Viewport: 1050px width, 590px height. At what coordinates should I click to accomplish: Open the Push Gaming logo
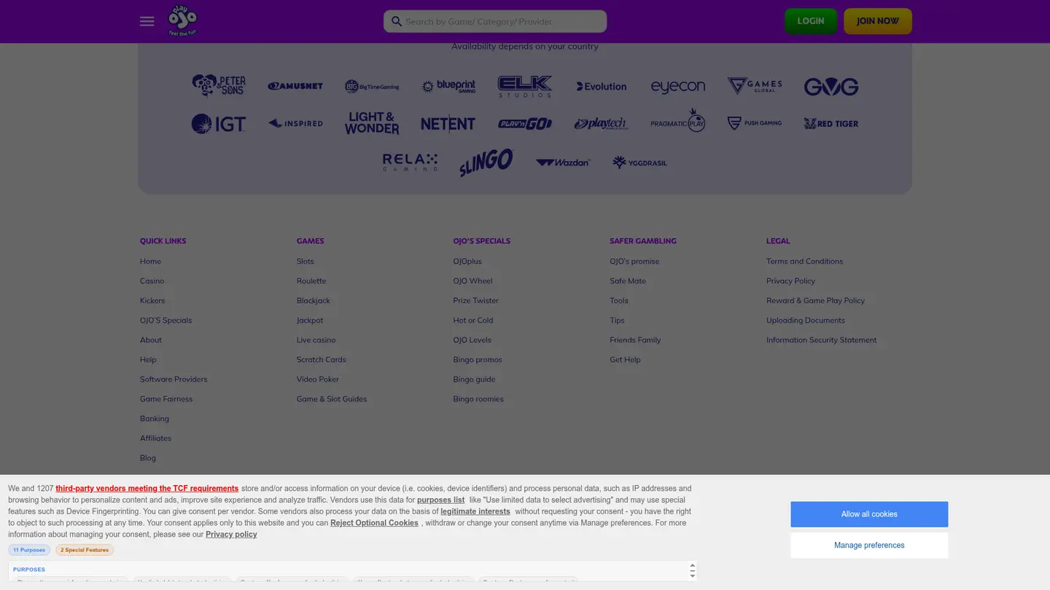[x=755, y=123]
